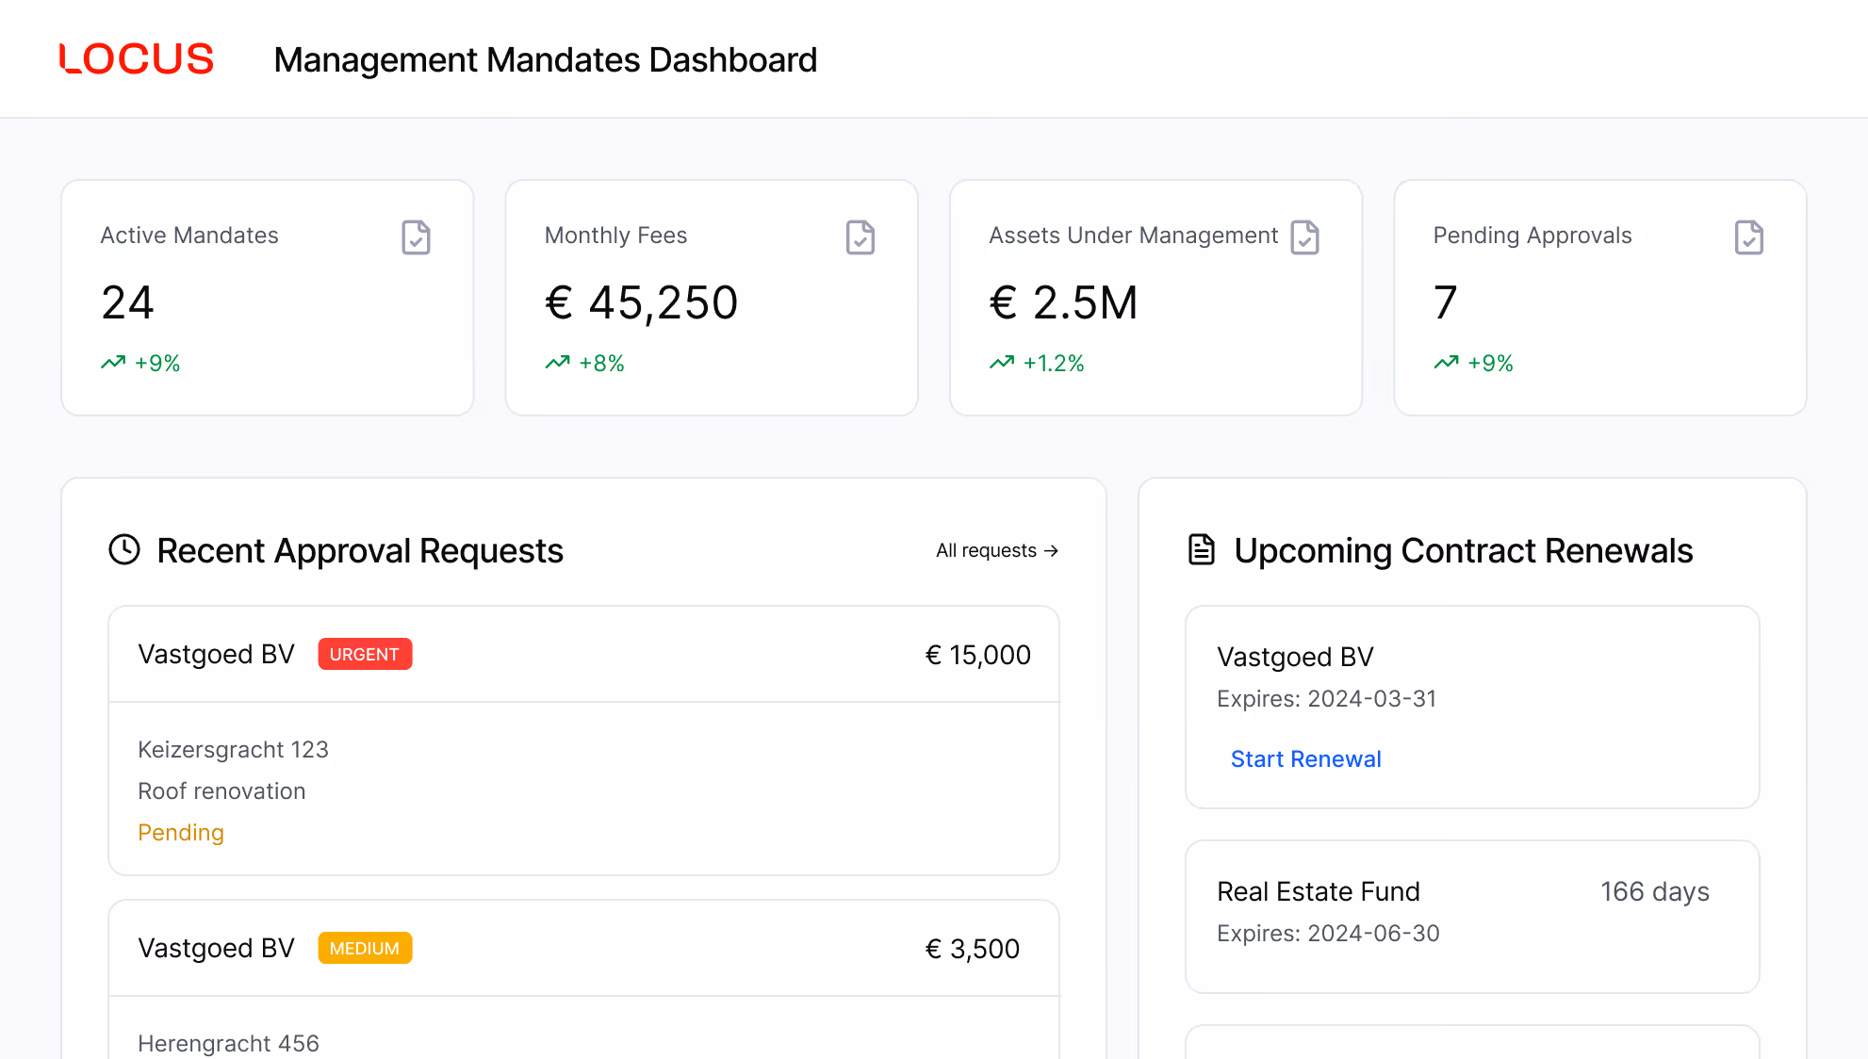Click the URGENT badge on Vastgoed BV

(x=365, y=654)
